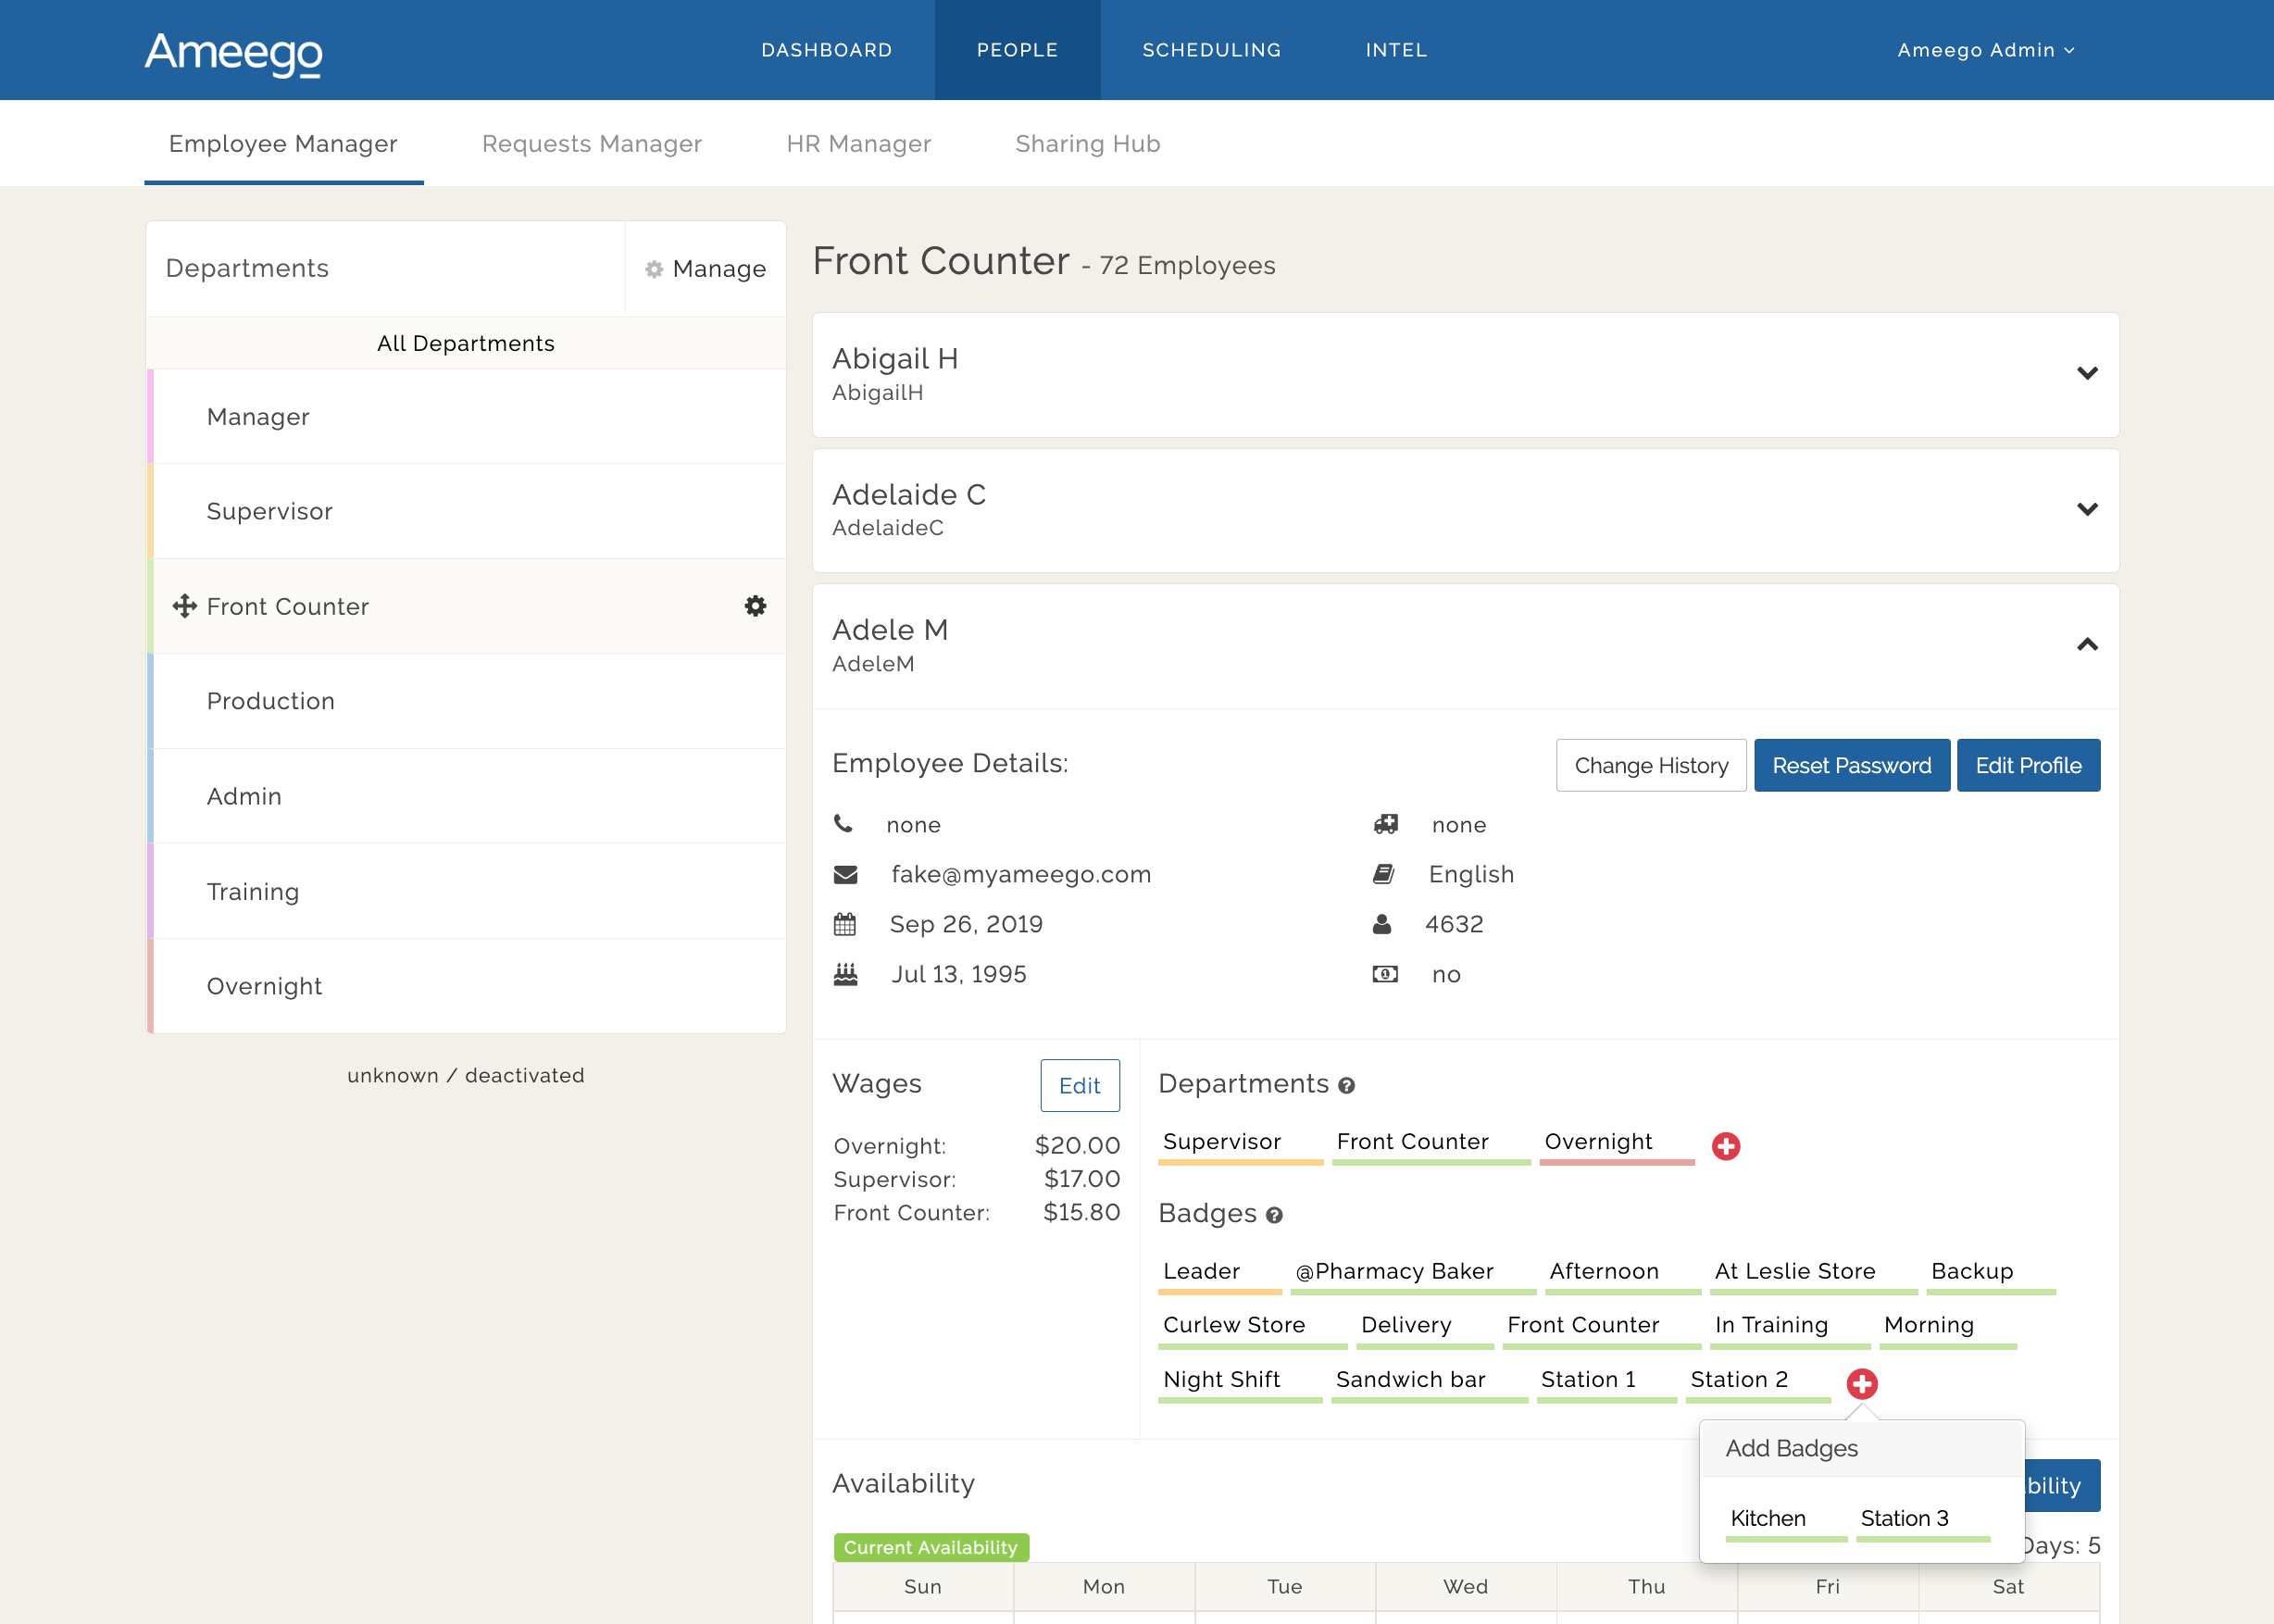The height and width of the screenshot is (1624, 2274).
Task: Click the Reset Password button
Action: point(1851,765)
